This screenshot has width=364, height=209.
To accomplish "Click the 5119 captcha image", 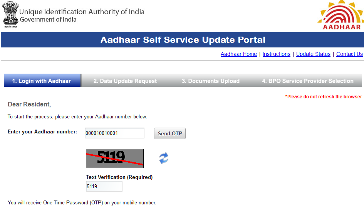I will tap(115, 158).
